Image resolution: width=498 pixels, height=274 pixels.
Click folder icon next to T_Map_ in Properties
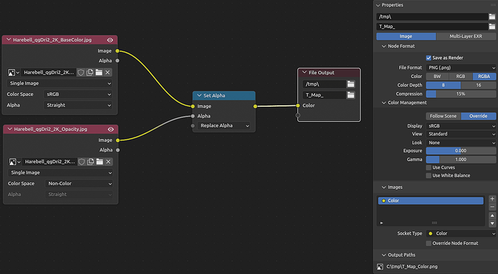click(492, 27)
